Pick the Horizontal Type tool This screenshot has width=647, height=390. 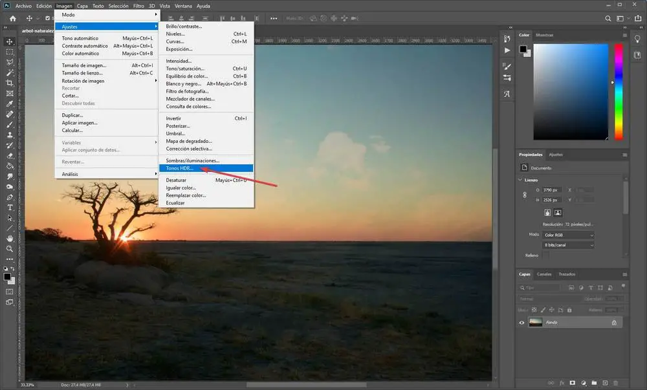[x=10, y=207]
